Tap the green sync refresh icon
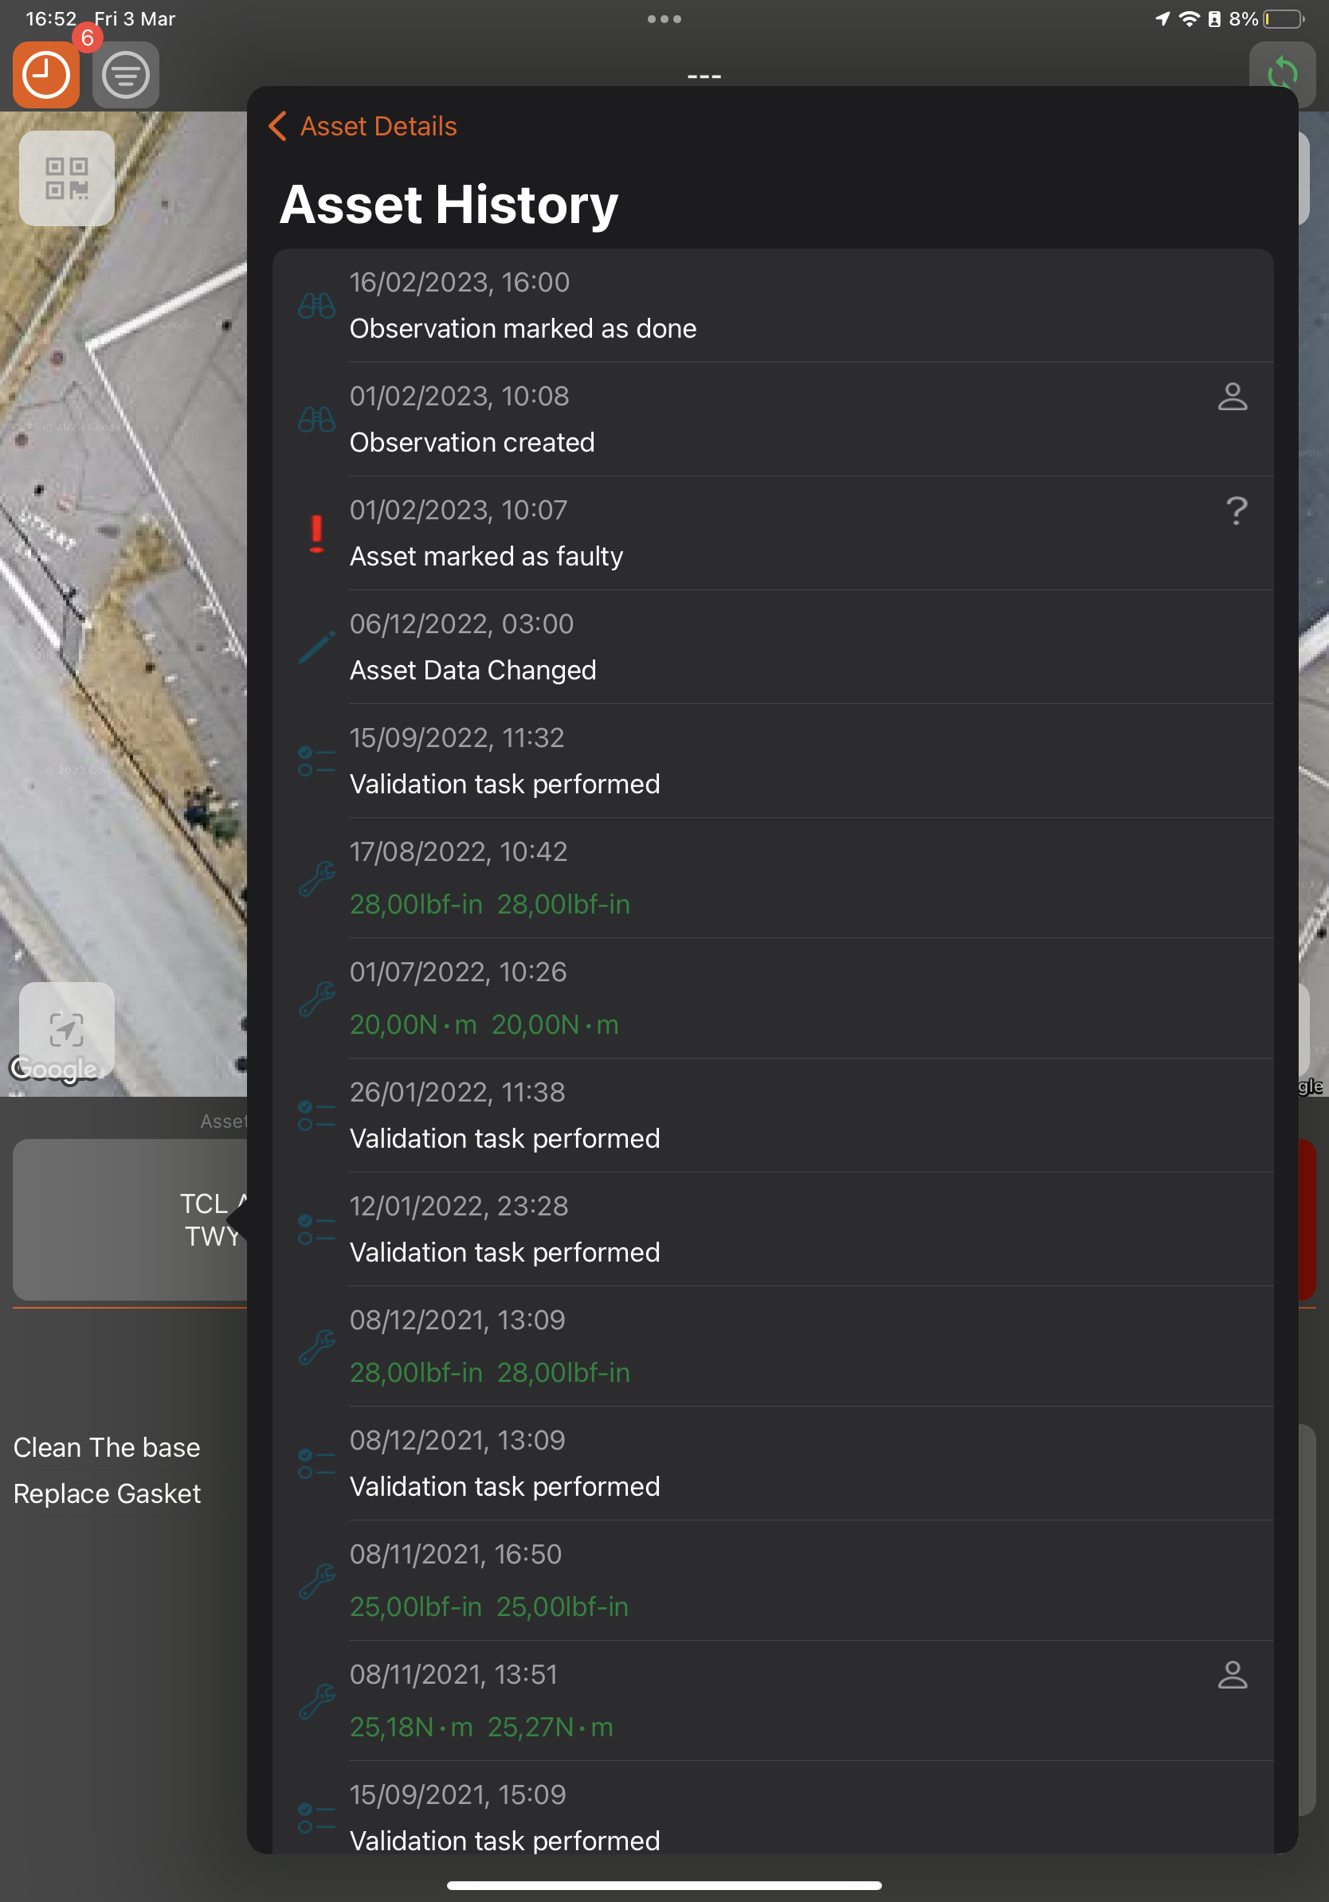Viewport: 1329px width, 1902px height. tap(1281, 73)
